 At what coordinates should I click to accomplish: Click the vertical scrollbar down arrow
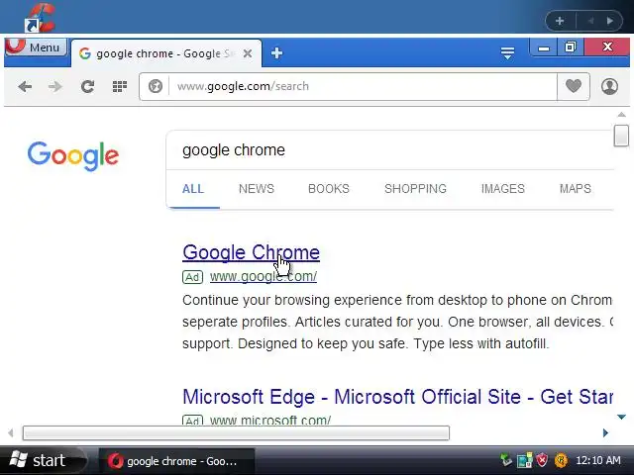(x=621, y=417)
